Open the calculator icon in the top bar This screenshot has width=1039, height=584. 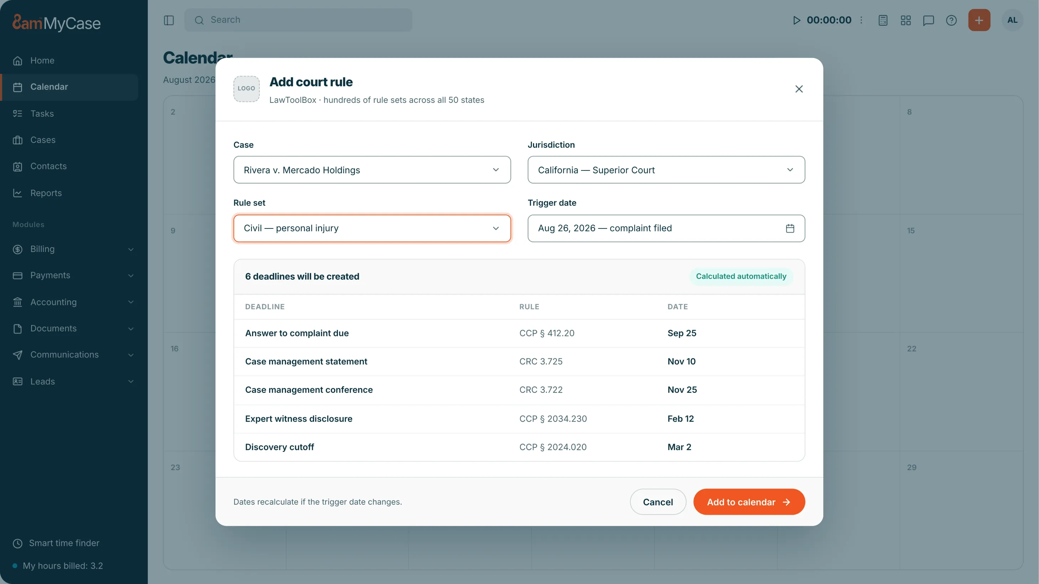[x=883, y=20]
